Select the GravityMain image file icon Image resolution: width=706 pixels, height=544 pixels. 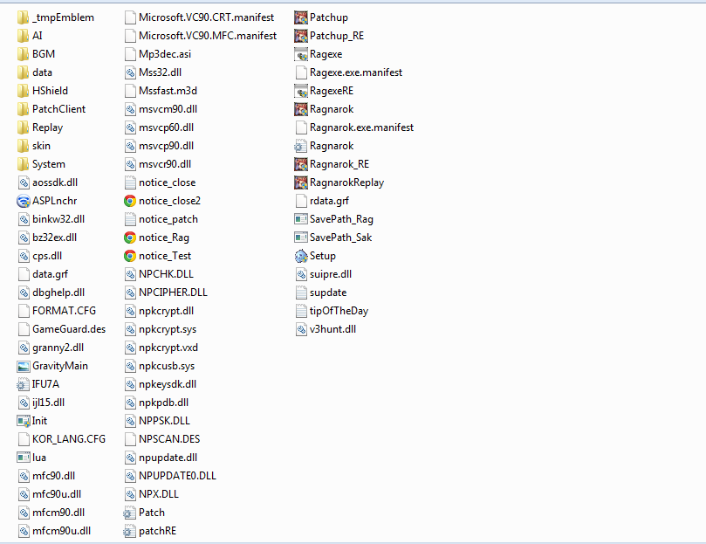click(24, 366)
